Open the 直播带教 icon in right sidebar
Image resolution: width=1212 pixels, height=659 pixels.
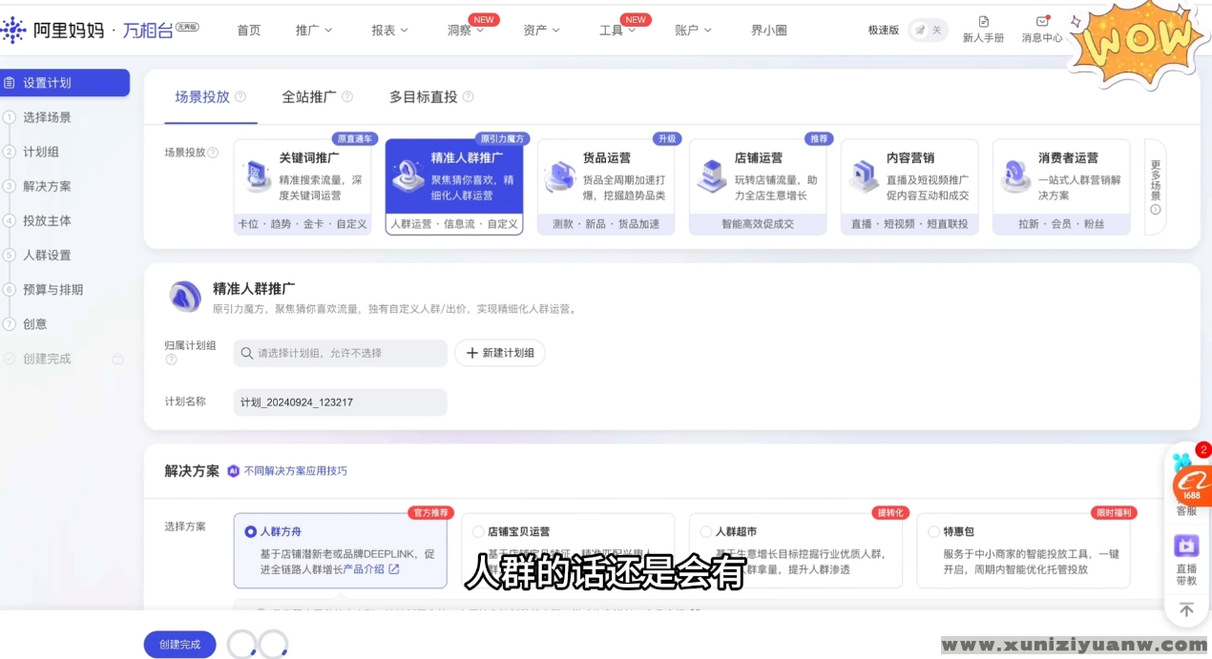(x=1186, y=546)
